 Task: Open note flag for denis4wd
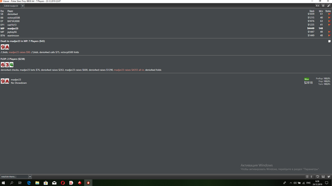(329, 14)
